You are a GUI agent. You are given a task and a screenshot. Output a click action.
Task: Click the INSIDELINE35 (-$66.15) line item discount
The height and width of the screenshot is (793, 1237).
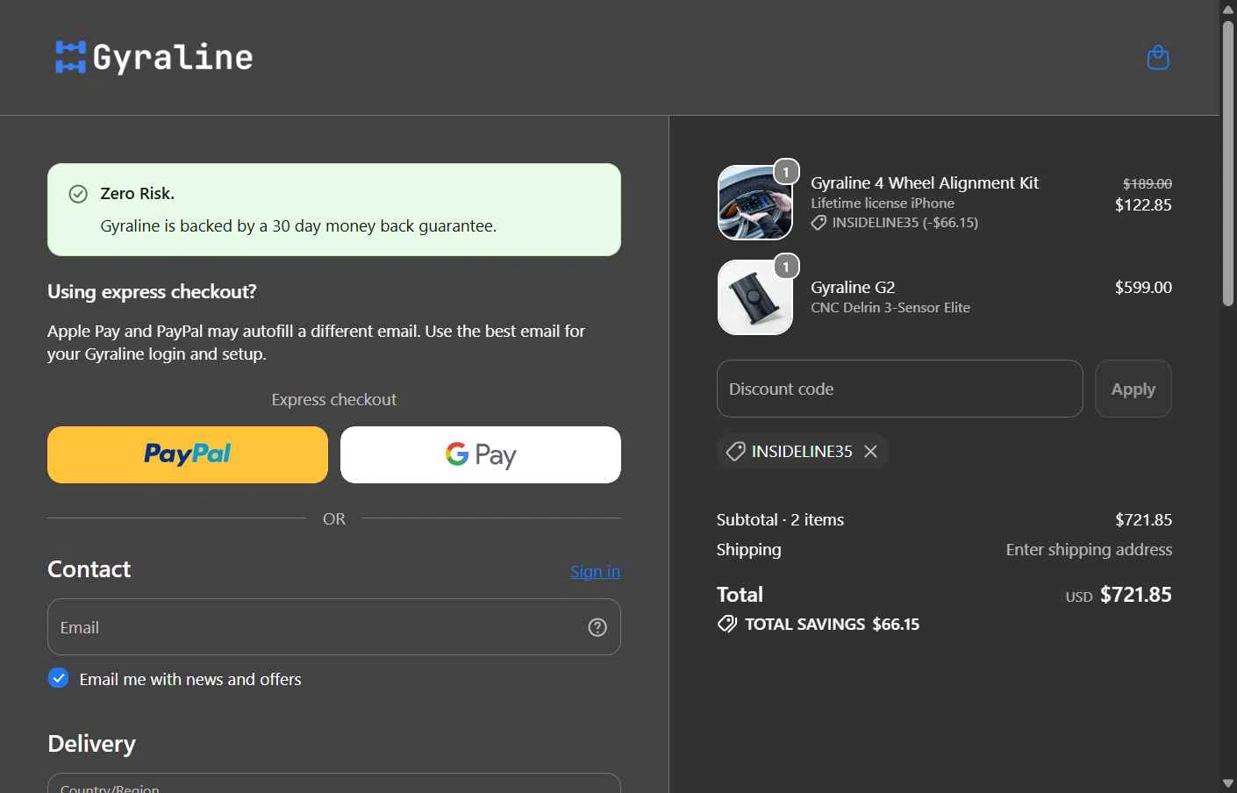905,223
